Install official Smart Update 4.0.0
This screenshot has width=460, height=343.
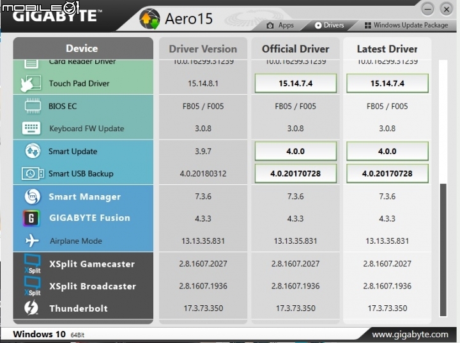[x=295, y=151]
